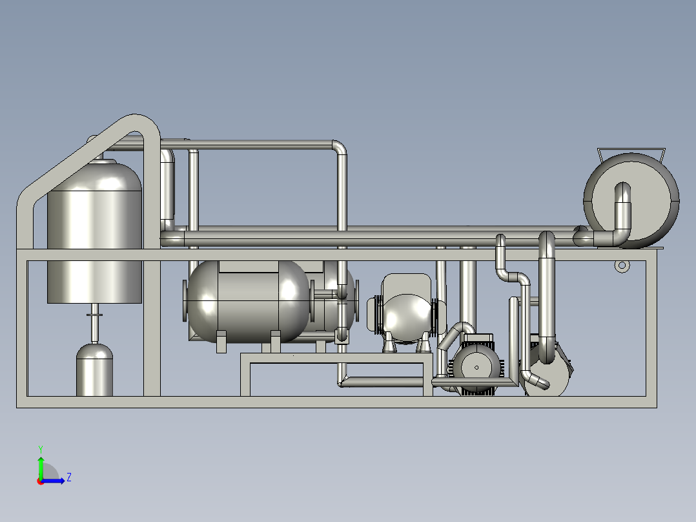Select the red origin point of triad
Screen dimensions: 696x522
click(41, 481)
